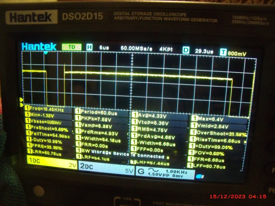
Task: Select the Vmid=2.64V measurement
Action: [x=210, y=126]
